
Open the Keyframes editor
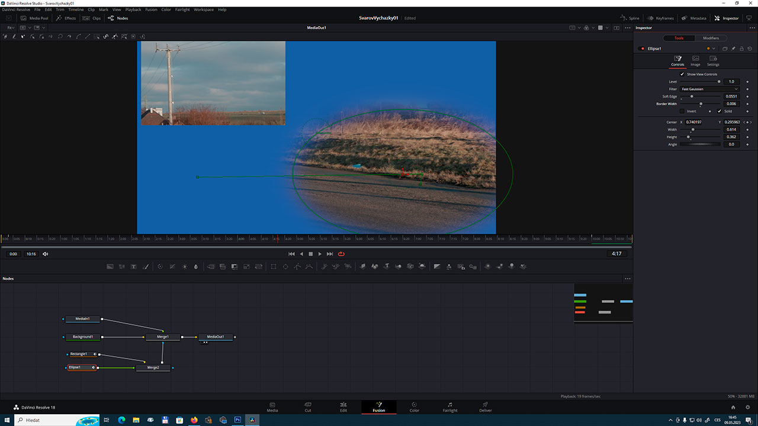[660, 18]
